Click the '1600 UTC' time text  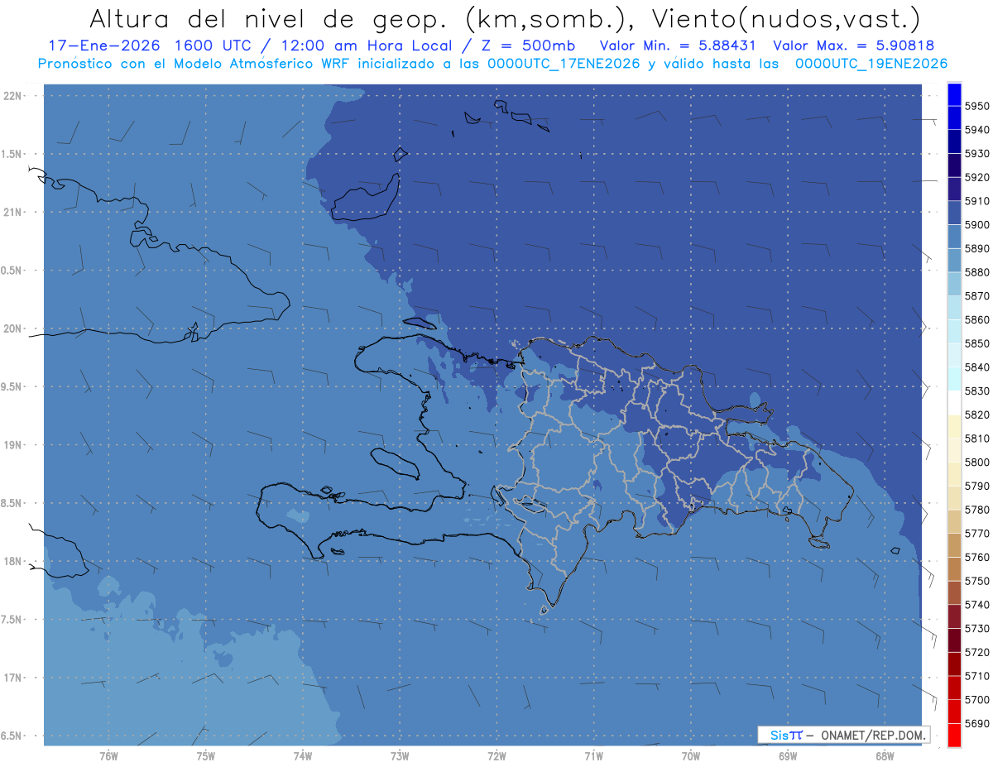pyautogui.click(x=211, y=46)
